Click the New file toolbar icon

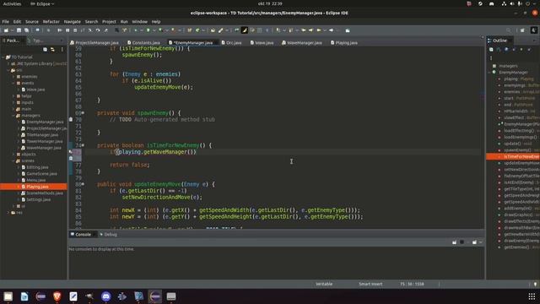6,30
